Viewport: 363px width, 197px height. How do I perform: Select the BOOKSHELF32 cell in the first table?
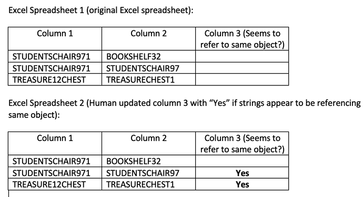[148, 56]
